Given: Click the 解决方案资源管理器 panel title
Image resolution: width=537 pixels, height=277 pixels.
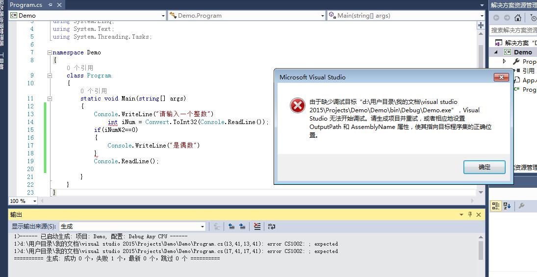Looking at the screenshot, I should pyautogui.click(x=513, y=5).
